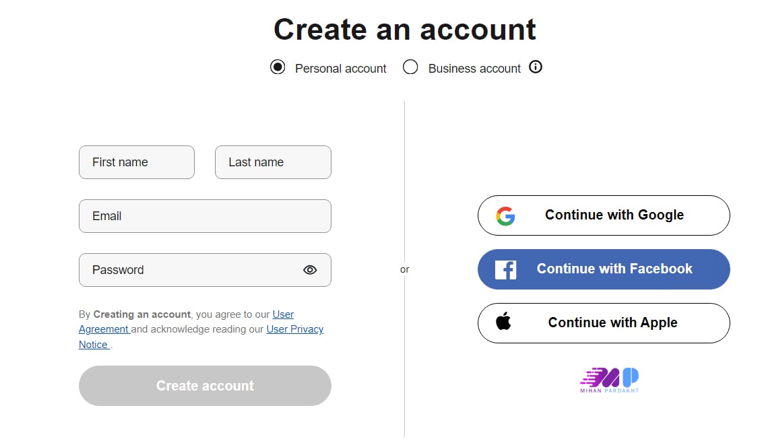Show password using the eye icon

[x=310, y=270]
